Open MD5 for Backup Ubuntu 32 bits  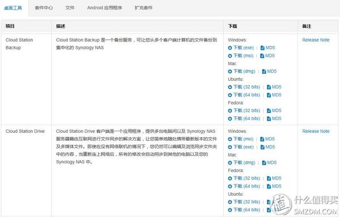click(x=274, y=87)
